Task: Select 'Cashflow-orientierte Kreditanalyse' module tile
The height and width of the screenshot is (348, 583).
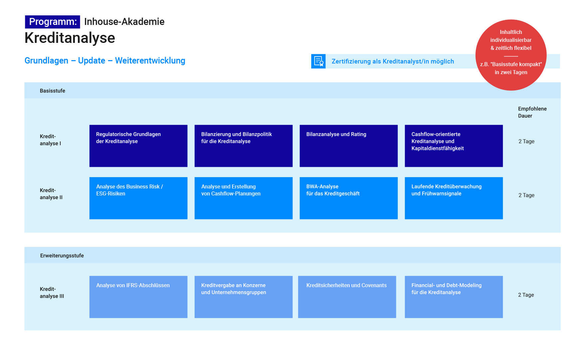Action: 454,146
